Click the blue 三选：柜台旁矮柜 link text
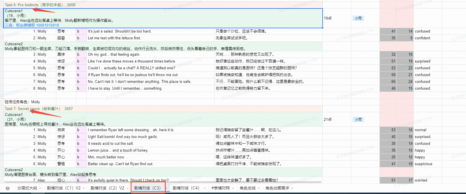Image resolution: width=466 pixels, height=194 pixels. 32,25
